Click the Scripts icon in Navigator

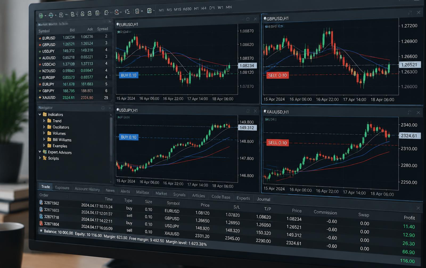click(x=45, y=158)
